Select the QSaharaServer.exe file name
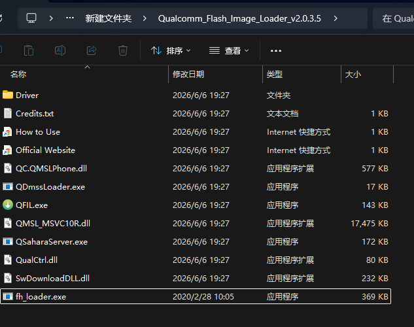 coord(52,242)
